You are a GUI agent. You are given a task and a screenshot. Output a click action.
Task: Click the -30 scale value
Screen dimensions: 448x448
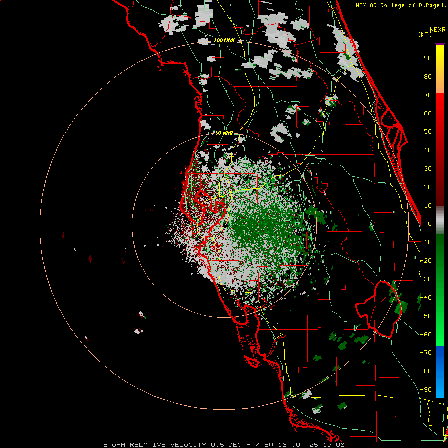click(x=426, y=279)
